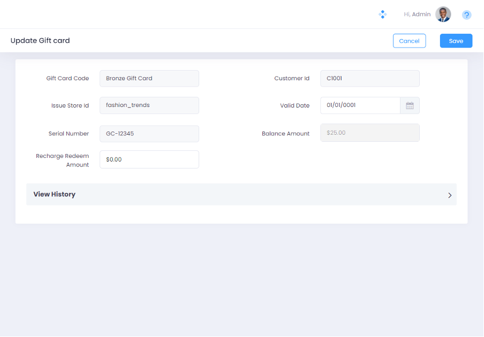Click the help question mark icon
The width and height of the screenshot is (484, 337).
(466, 15)
